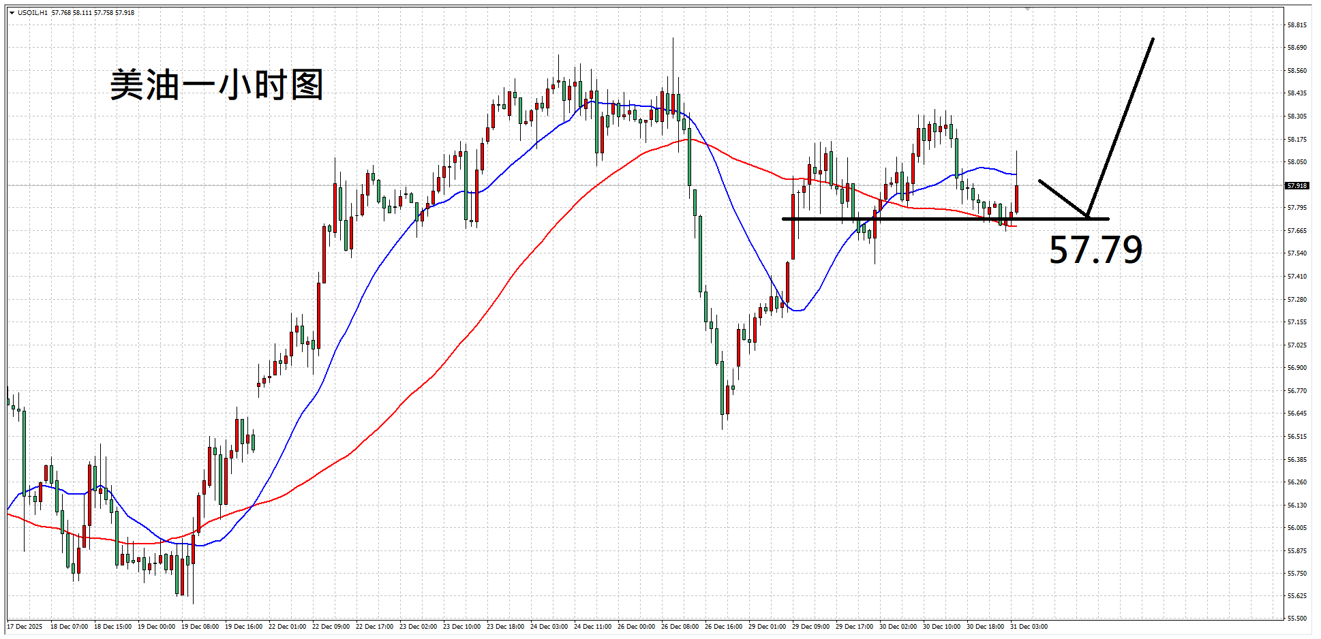Open the USOIL,H1 chart dropdown triangle
1321x639 pixels.
pyautogui.click(x=12, y=13)
